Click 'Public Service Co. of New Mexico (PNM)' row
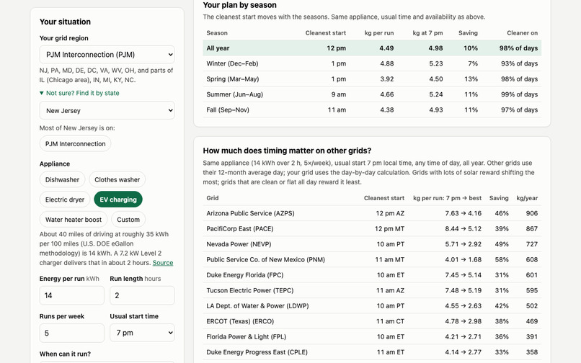The height and width of the screenshot is (363, 581). [x=372, y=260]
